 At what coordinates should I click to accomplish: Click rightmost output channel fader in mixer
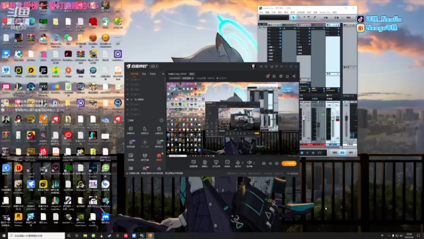point(346,118)
